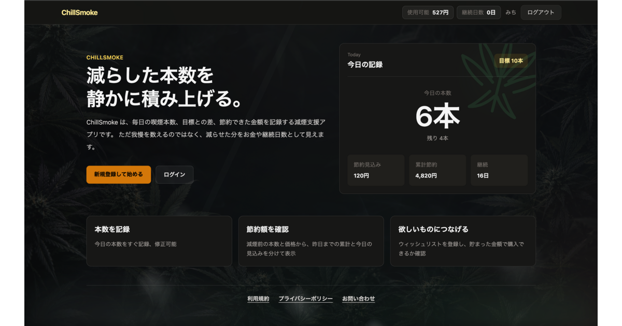Click the 使用可能 527円 badge

click(428, 12)
